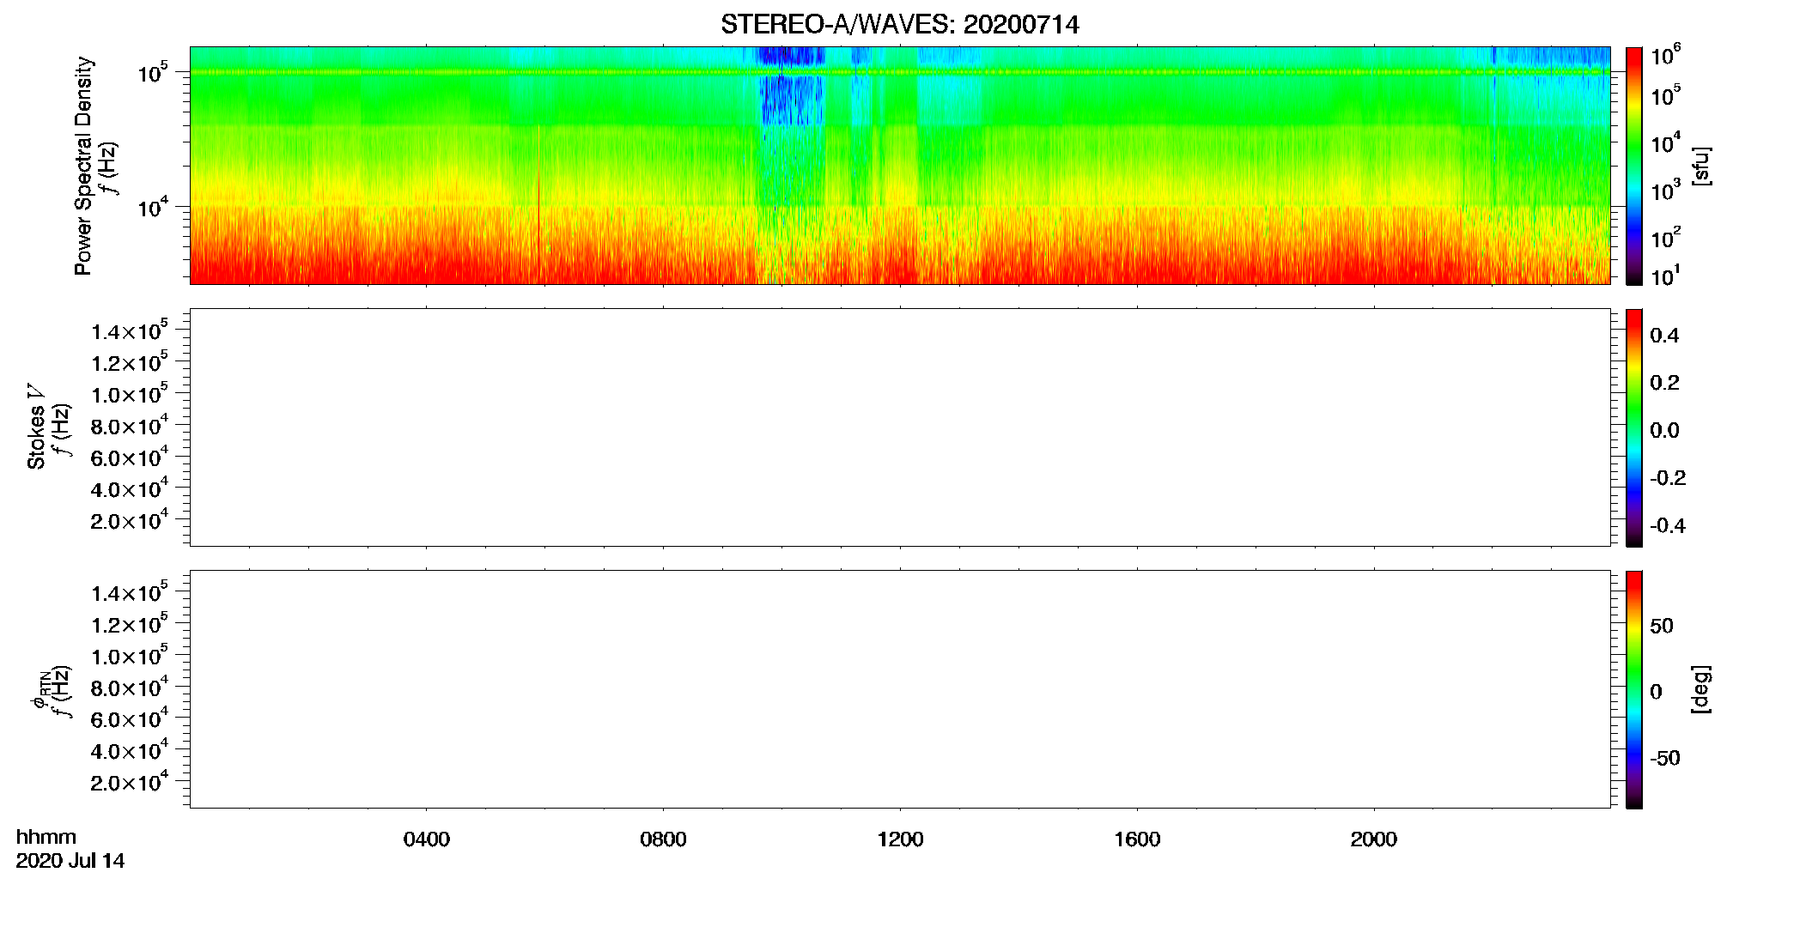This screenshot has height=927, width=1800.
Task: Click the 0800 time tick label
Action: (663, 839)
